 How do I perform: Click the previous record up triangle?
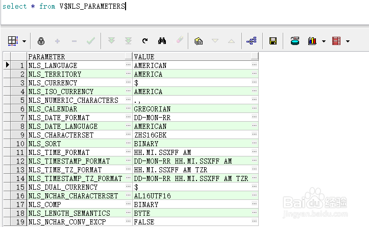[231, 41]
